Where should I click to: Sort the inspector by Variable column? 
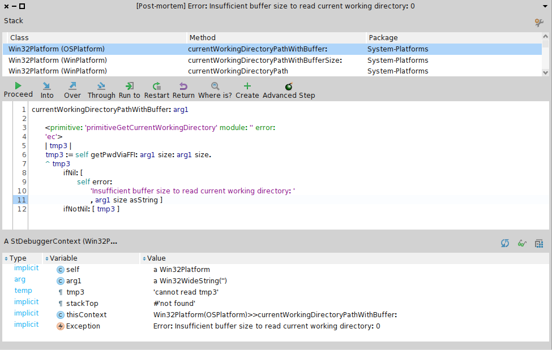click(x=63, y=258)
